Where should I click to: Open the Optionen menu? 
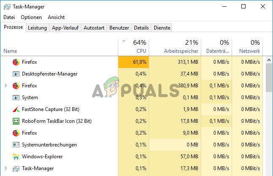[x=31, y=17]
